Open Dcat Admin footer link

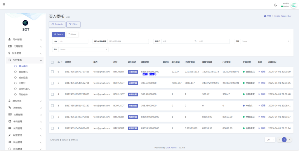tap(171, 148)
